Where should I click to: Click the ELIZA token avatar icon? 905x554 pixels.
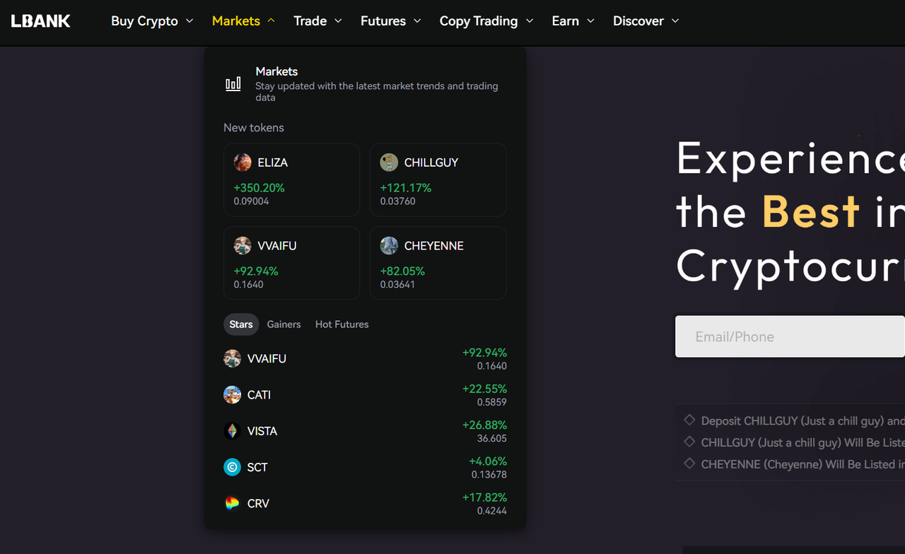pyautogui.click(x=243, y=163)
